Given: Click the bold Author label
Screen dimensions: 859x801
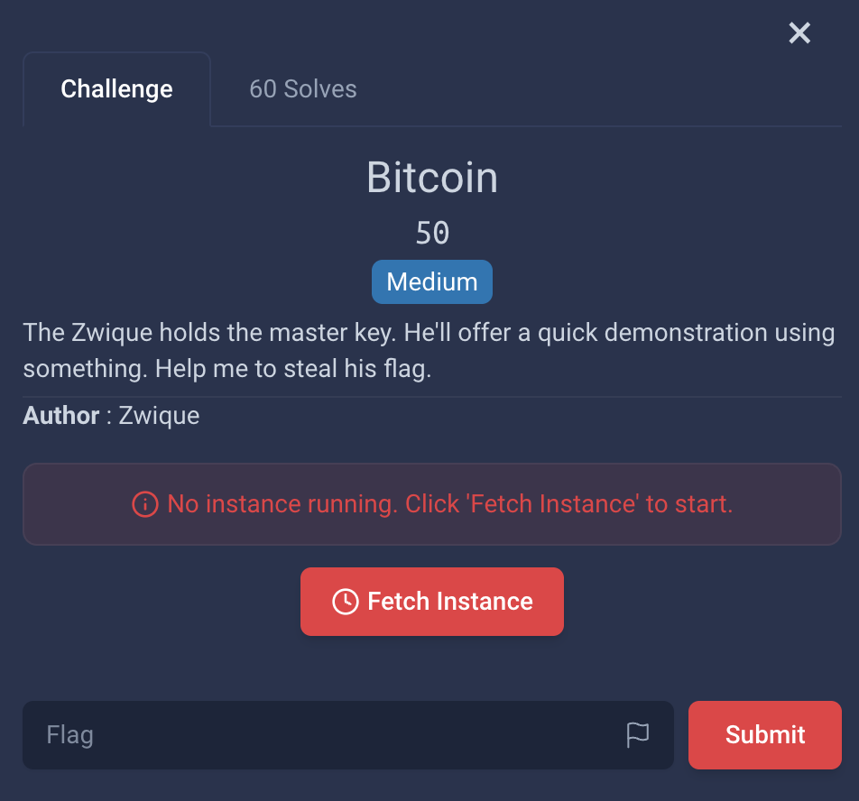Looking at the screenshot, I should point(61,416).
